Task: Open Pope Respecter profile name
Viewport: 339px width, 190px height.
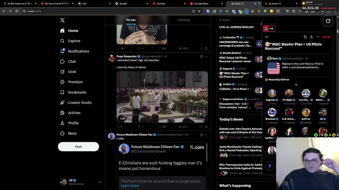Action: click(127, 56)
